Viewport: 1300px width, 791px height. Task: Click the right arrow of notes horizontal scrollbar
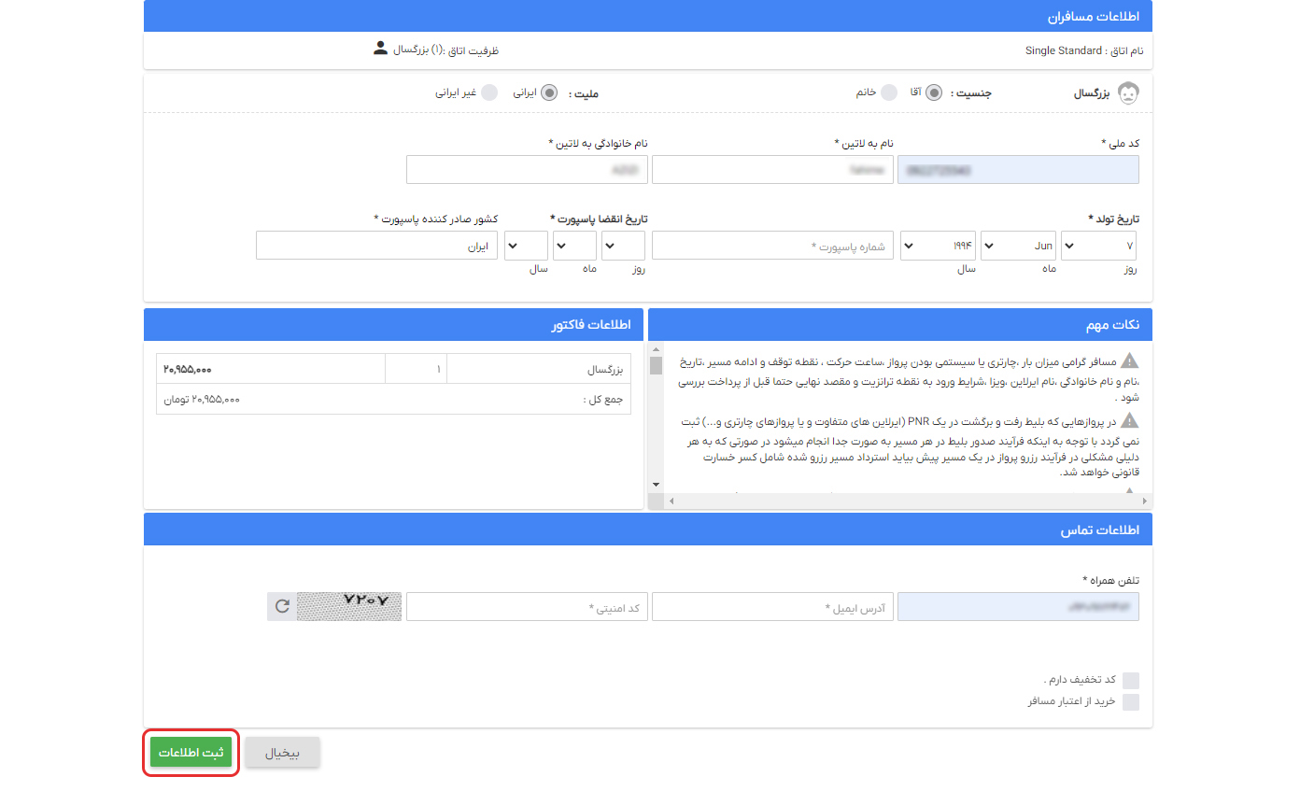[1146, 501]
